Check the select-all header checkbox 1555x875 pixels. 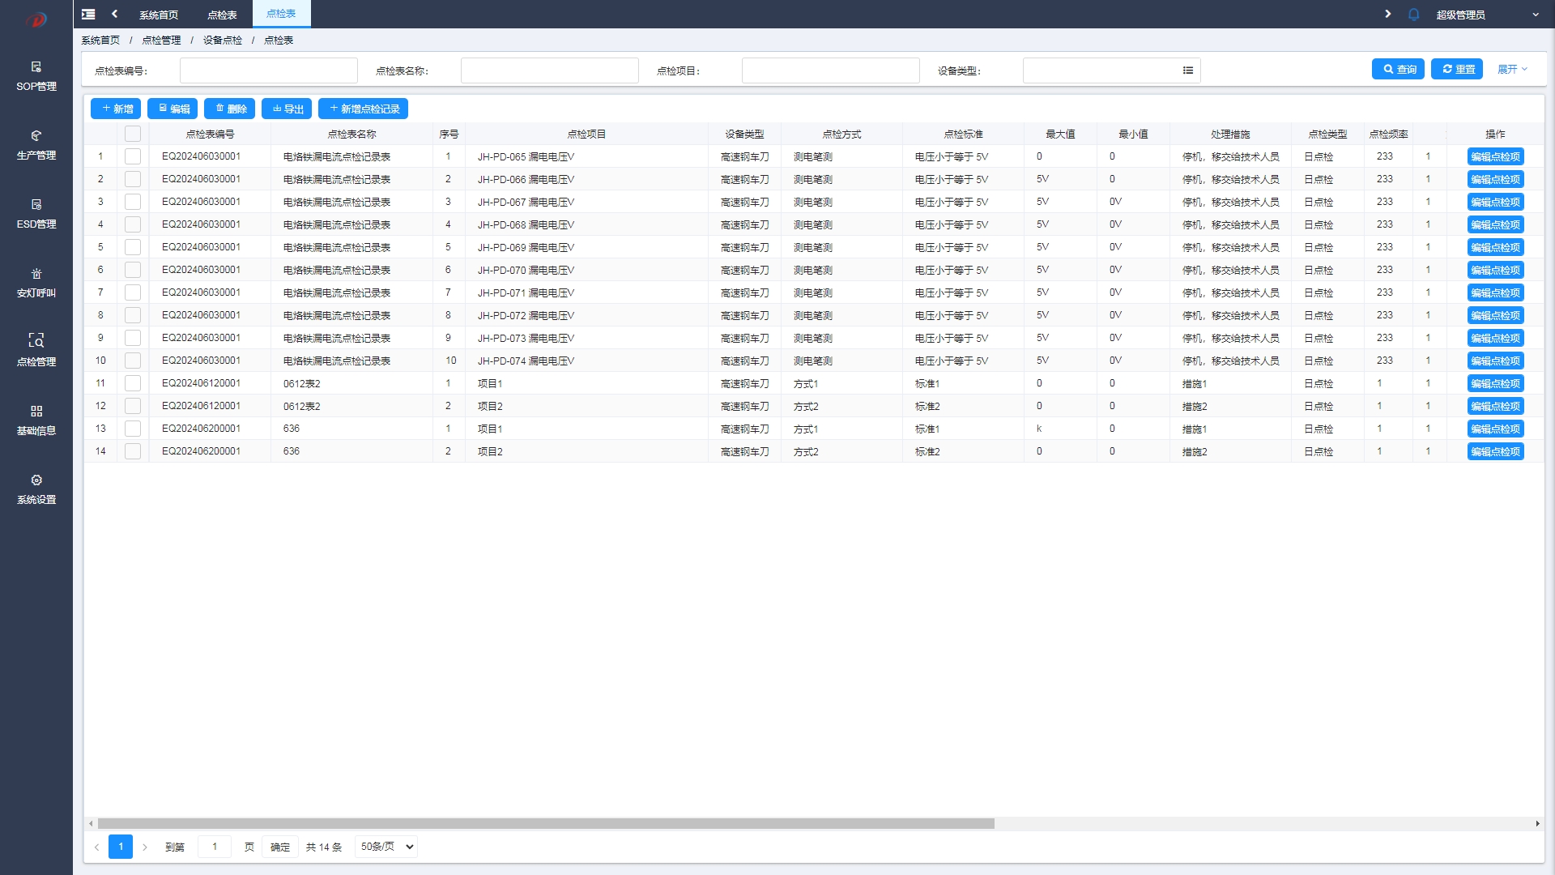(x=133, y=134)
